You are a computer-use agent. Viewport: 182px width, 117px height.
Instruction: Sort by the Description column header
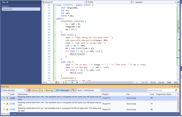point(23,94)
